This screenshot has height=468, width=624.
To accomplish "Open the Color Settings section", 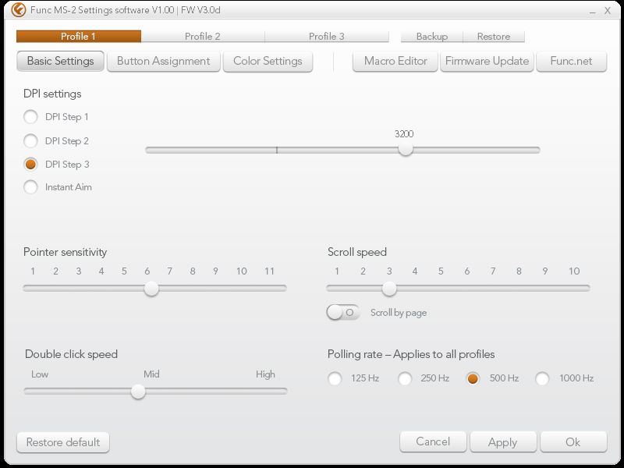I will [x=268, y=62].
